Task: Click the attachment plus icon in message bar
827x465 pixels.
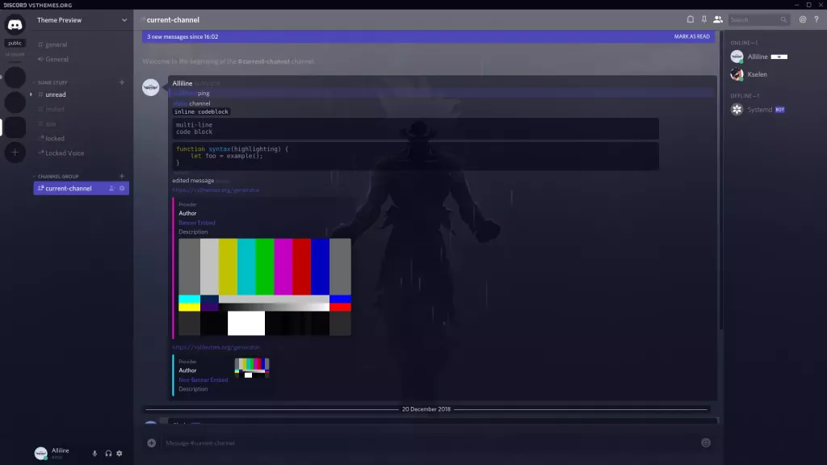Action: point(150,442)
